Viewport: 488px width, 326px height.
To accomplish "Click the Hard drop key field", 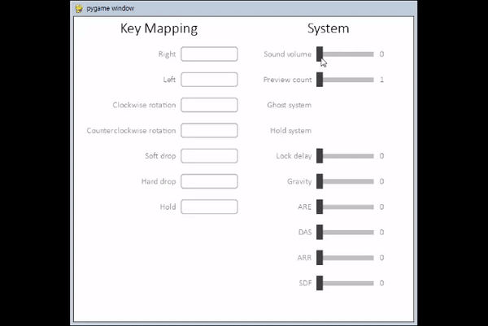I will point(209,181).
